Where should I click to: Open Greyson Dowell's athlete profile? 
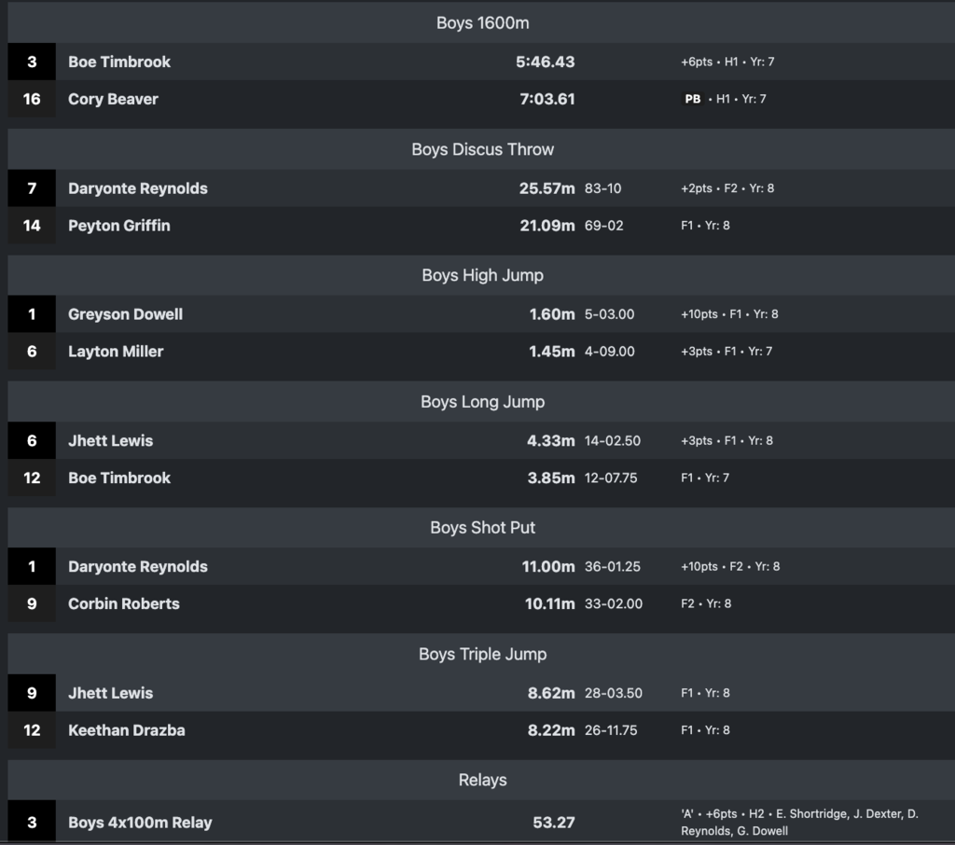125,314
